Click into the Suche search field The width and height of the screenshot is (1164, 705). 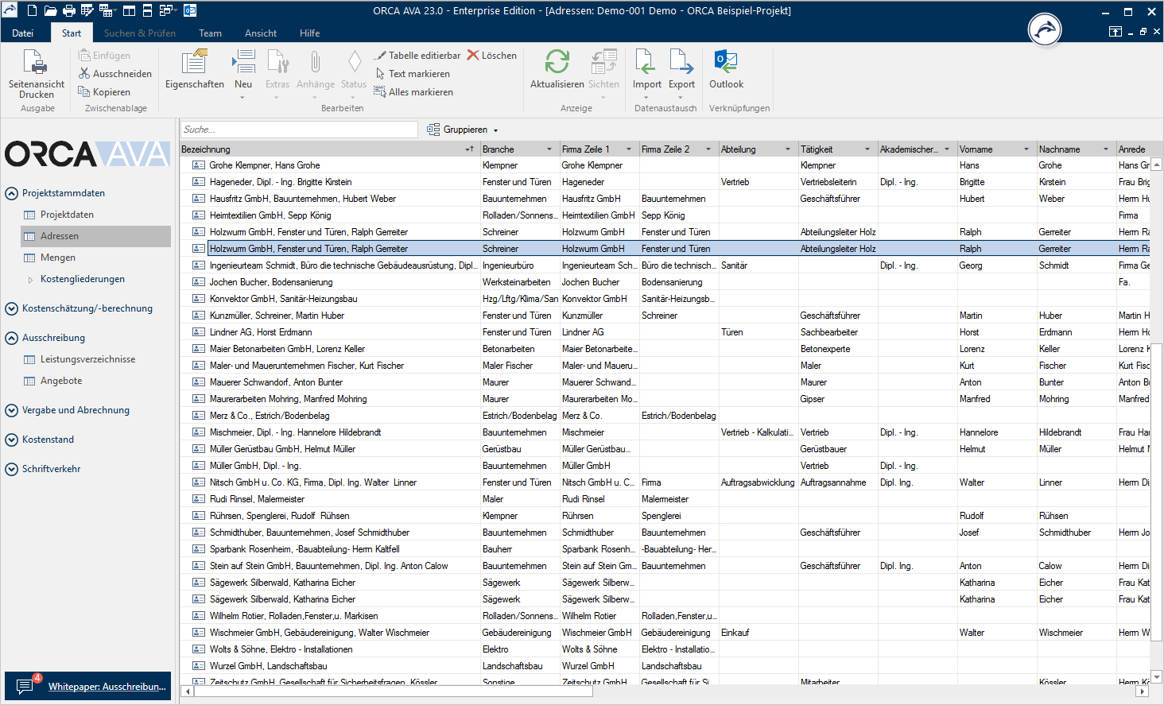click(298, 130)
